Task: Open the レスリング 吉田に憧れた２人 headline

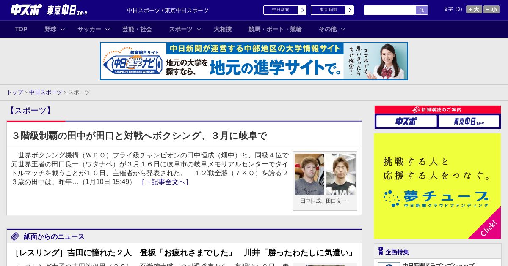Action: [x=184, y=253]
